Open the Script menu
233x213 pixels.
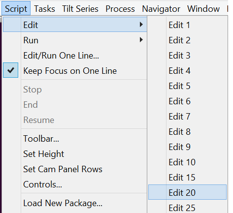point(16,8)
